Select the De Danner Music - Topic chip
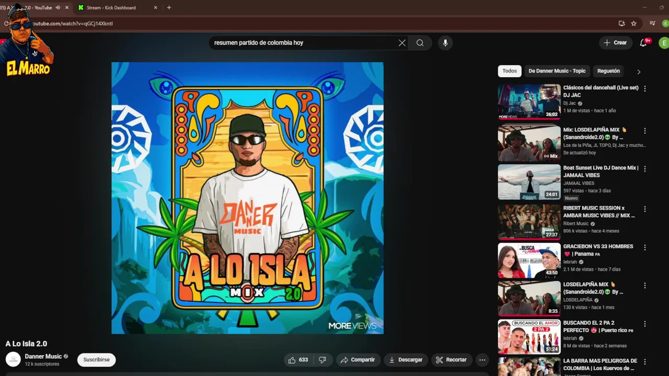 [x=557, y=71]
